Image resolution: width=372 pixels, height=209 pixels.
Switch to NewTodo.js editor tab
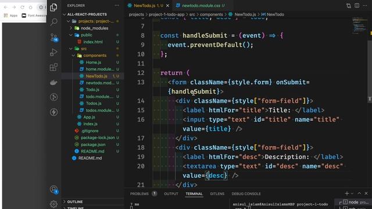click(x=148, y=5)
